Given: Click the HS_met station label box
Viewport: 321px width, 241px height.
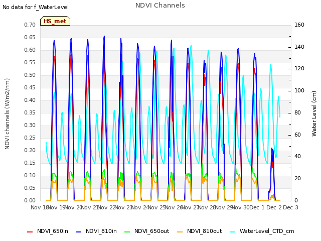Looking at the screenshot, I should pos(55,21).
